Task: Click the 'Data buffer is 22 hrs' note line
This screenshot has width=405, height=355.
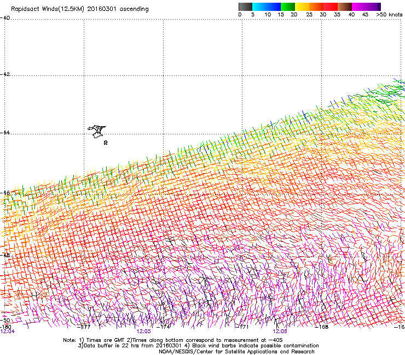Action: coord(198,346)
